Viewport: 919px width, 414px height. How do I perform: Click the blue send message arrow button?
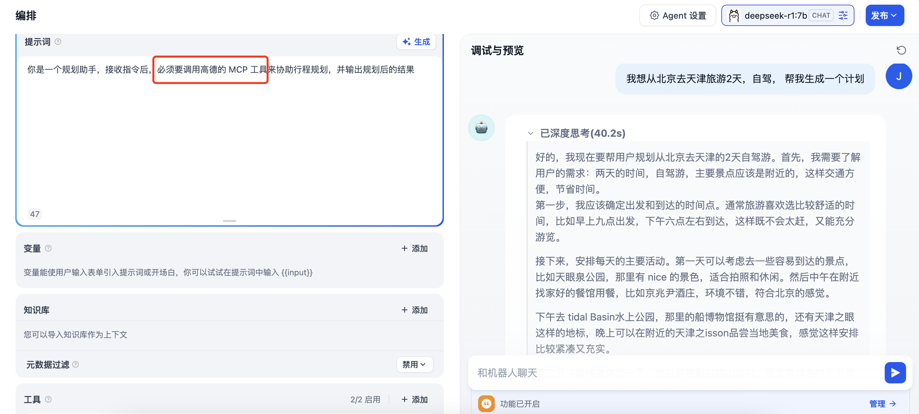click(x=895, y=373)
